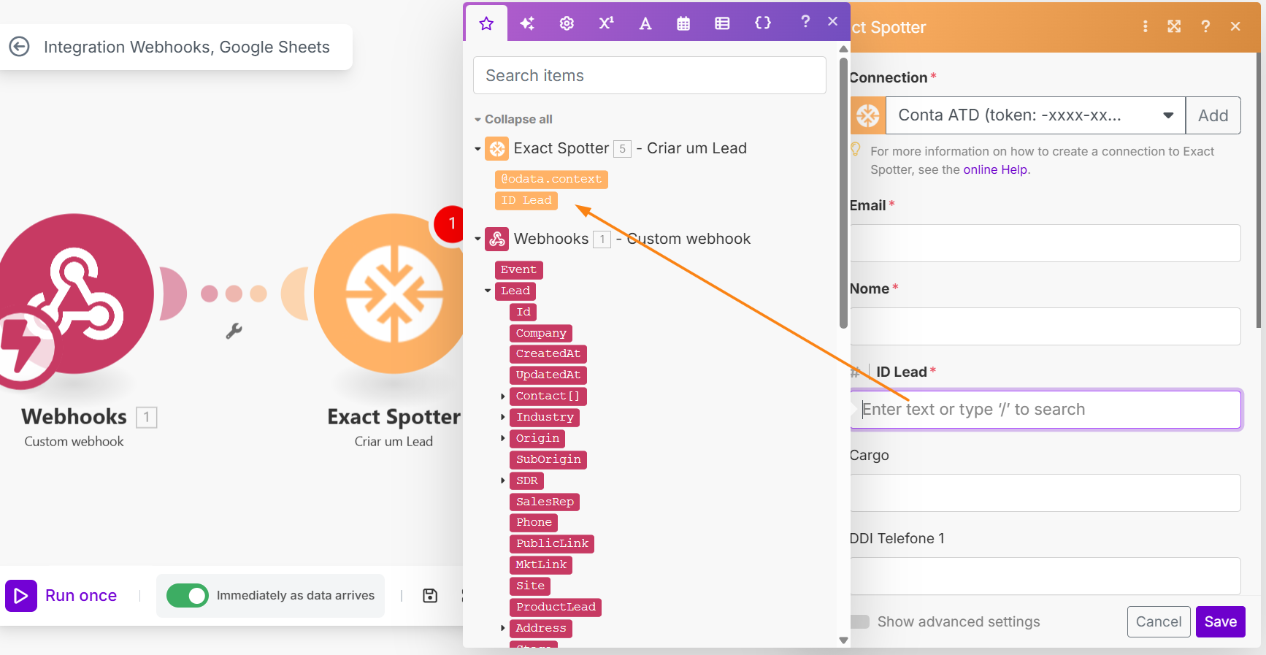This screenshot has height=655, width=1266.
Task: Open the date and time calendar tab
Action: click(683, 23)
